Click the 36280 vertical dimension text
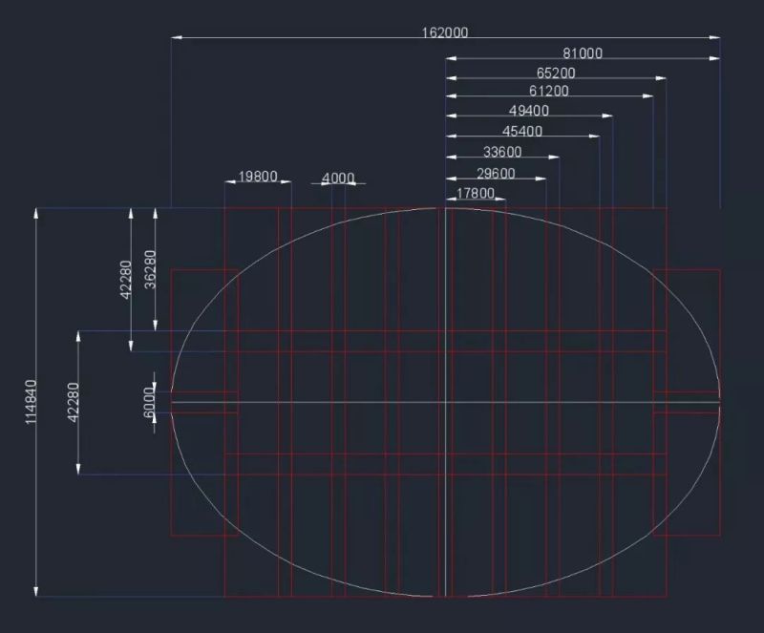 150,277
